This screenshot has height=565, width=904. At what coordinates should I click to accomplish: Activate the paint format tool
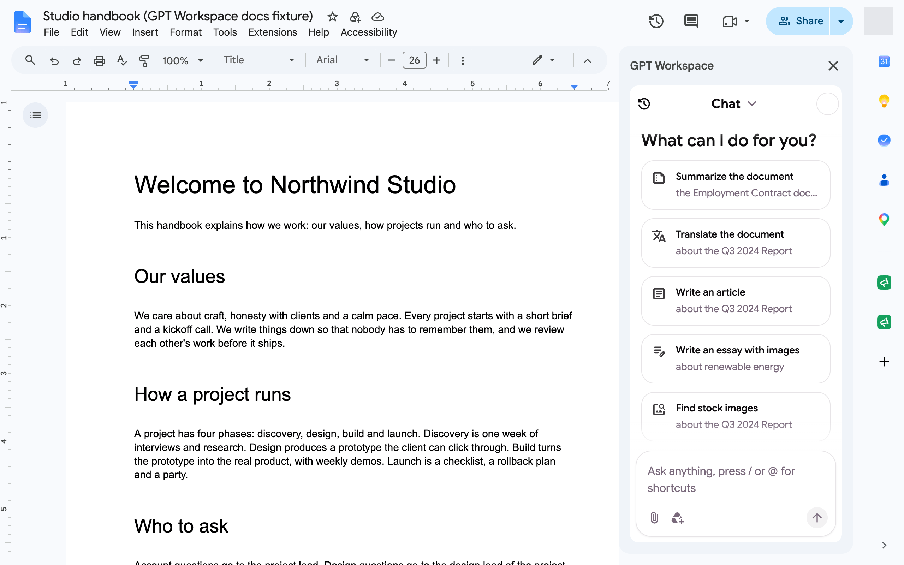tap(144, 60)
